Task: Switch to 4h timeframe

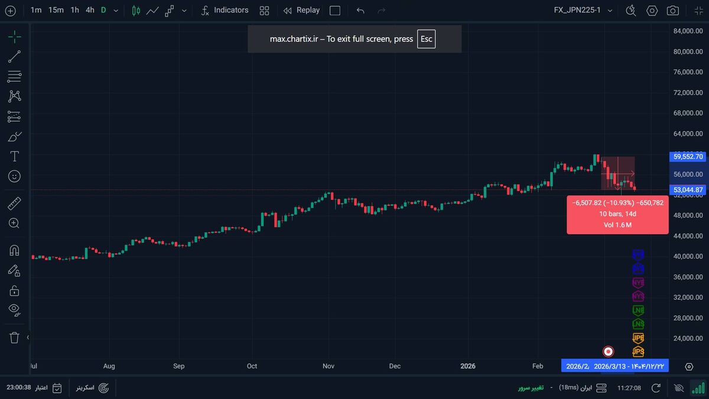Action: (x=90, y=10)
